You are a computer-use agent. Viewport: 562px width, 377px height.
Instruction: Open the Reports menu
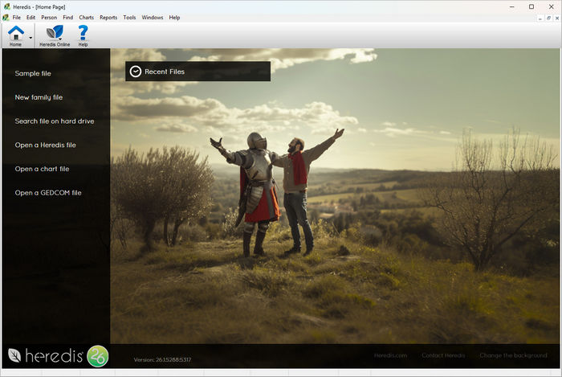108,17
